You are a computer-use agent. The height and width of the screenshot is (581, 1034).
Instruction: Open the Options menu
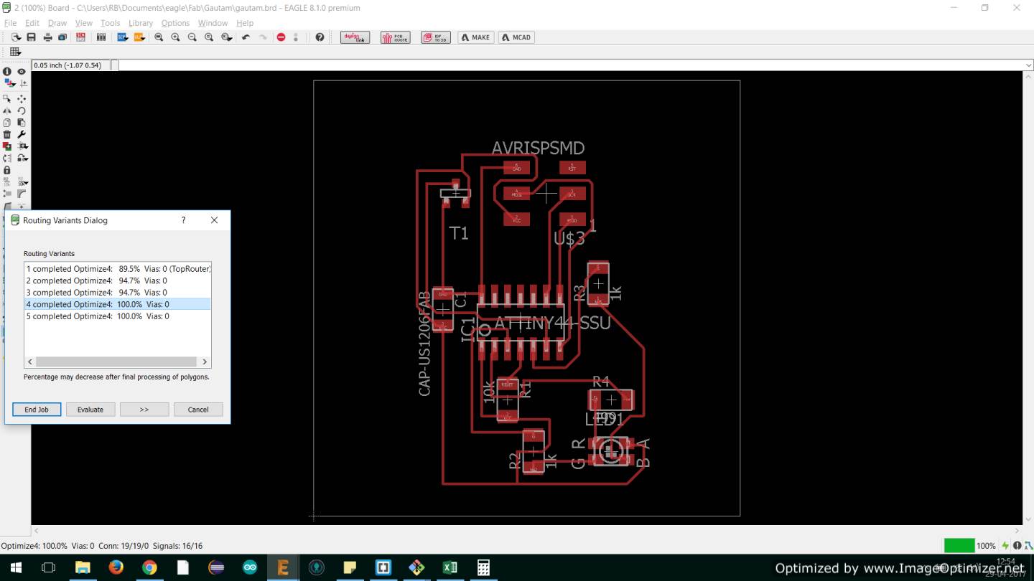click(175, 23)
